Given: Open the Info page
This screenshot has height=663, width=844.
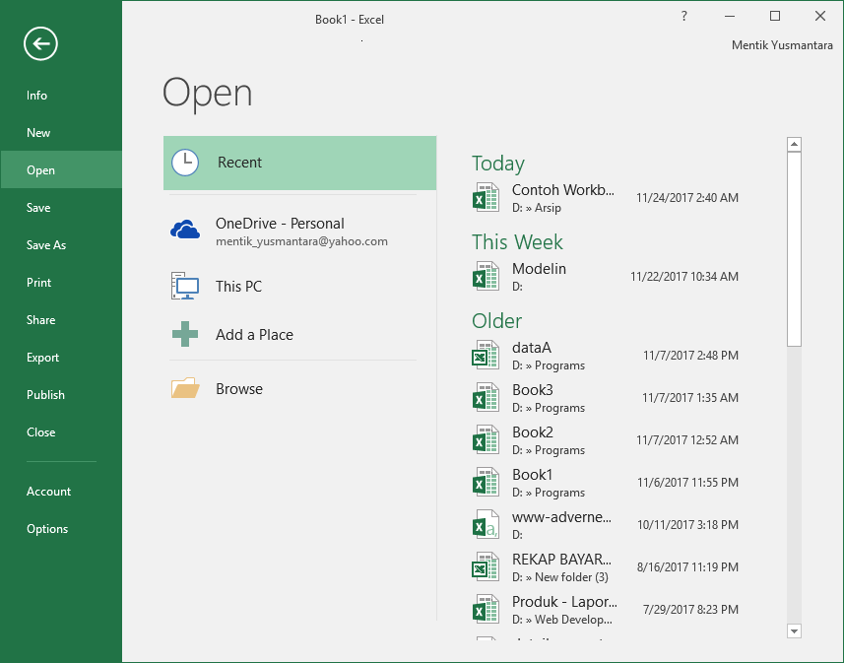Looking at the screenshot, I should tap(61, 96).
